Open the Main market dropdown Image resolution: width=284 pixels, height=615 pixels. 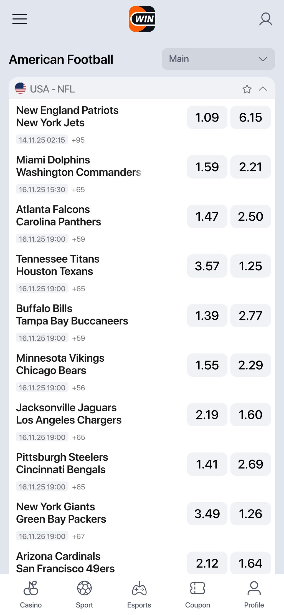[218, 59]
